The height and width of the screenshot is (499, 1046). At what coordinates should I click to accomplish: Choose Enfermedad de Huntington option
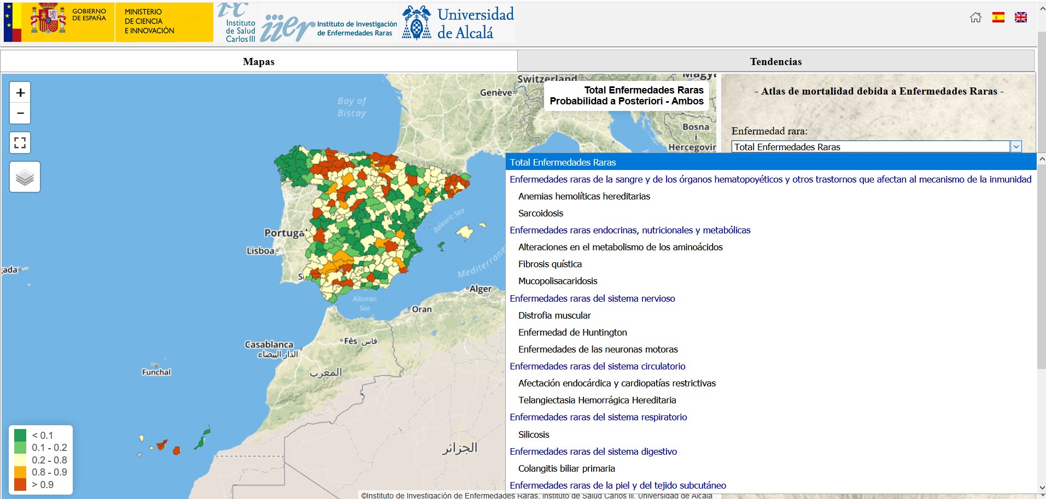click(771, 332)
